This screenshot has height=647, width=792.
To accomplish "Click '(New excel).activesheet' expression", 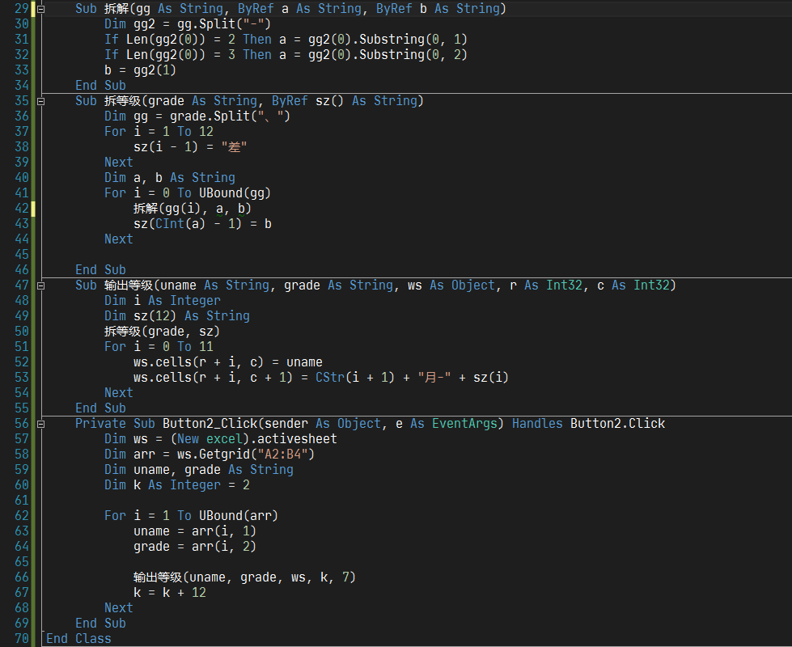I will point(253,439).
